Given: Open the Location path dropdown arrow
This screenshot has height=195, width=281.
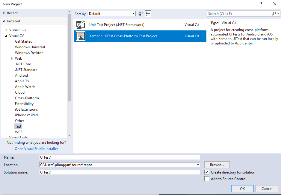Looking at the screenshot, I should (x=198, y=165).
